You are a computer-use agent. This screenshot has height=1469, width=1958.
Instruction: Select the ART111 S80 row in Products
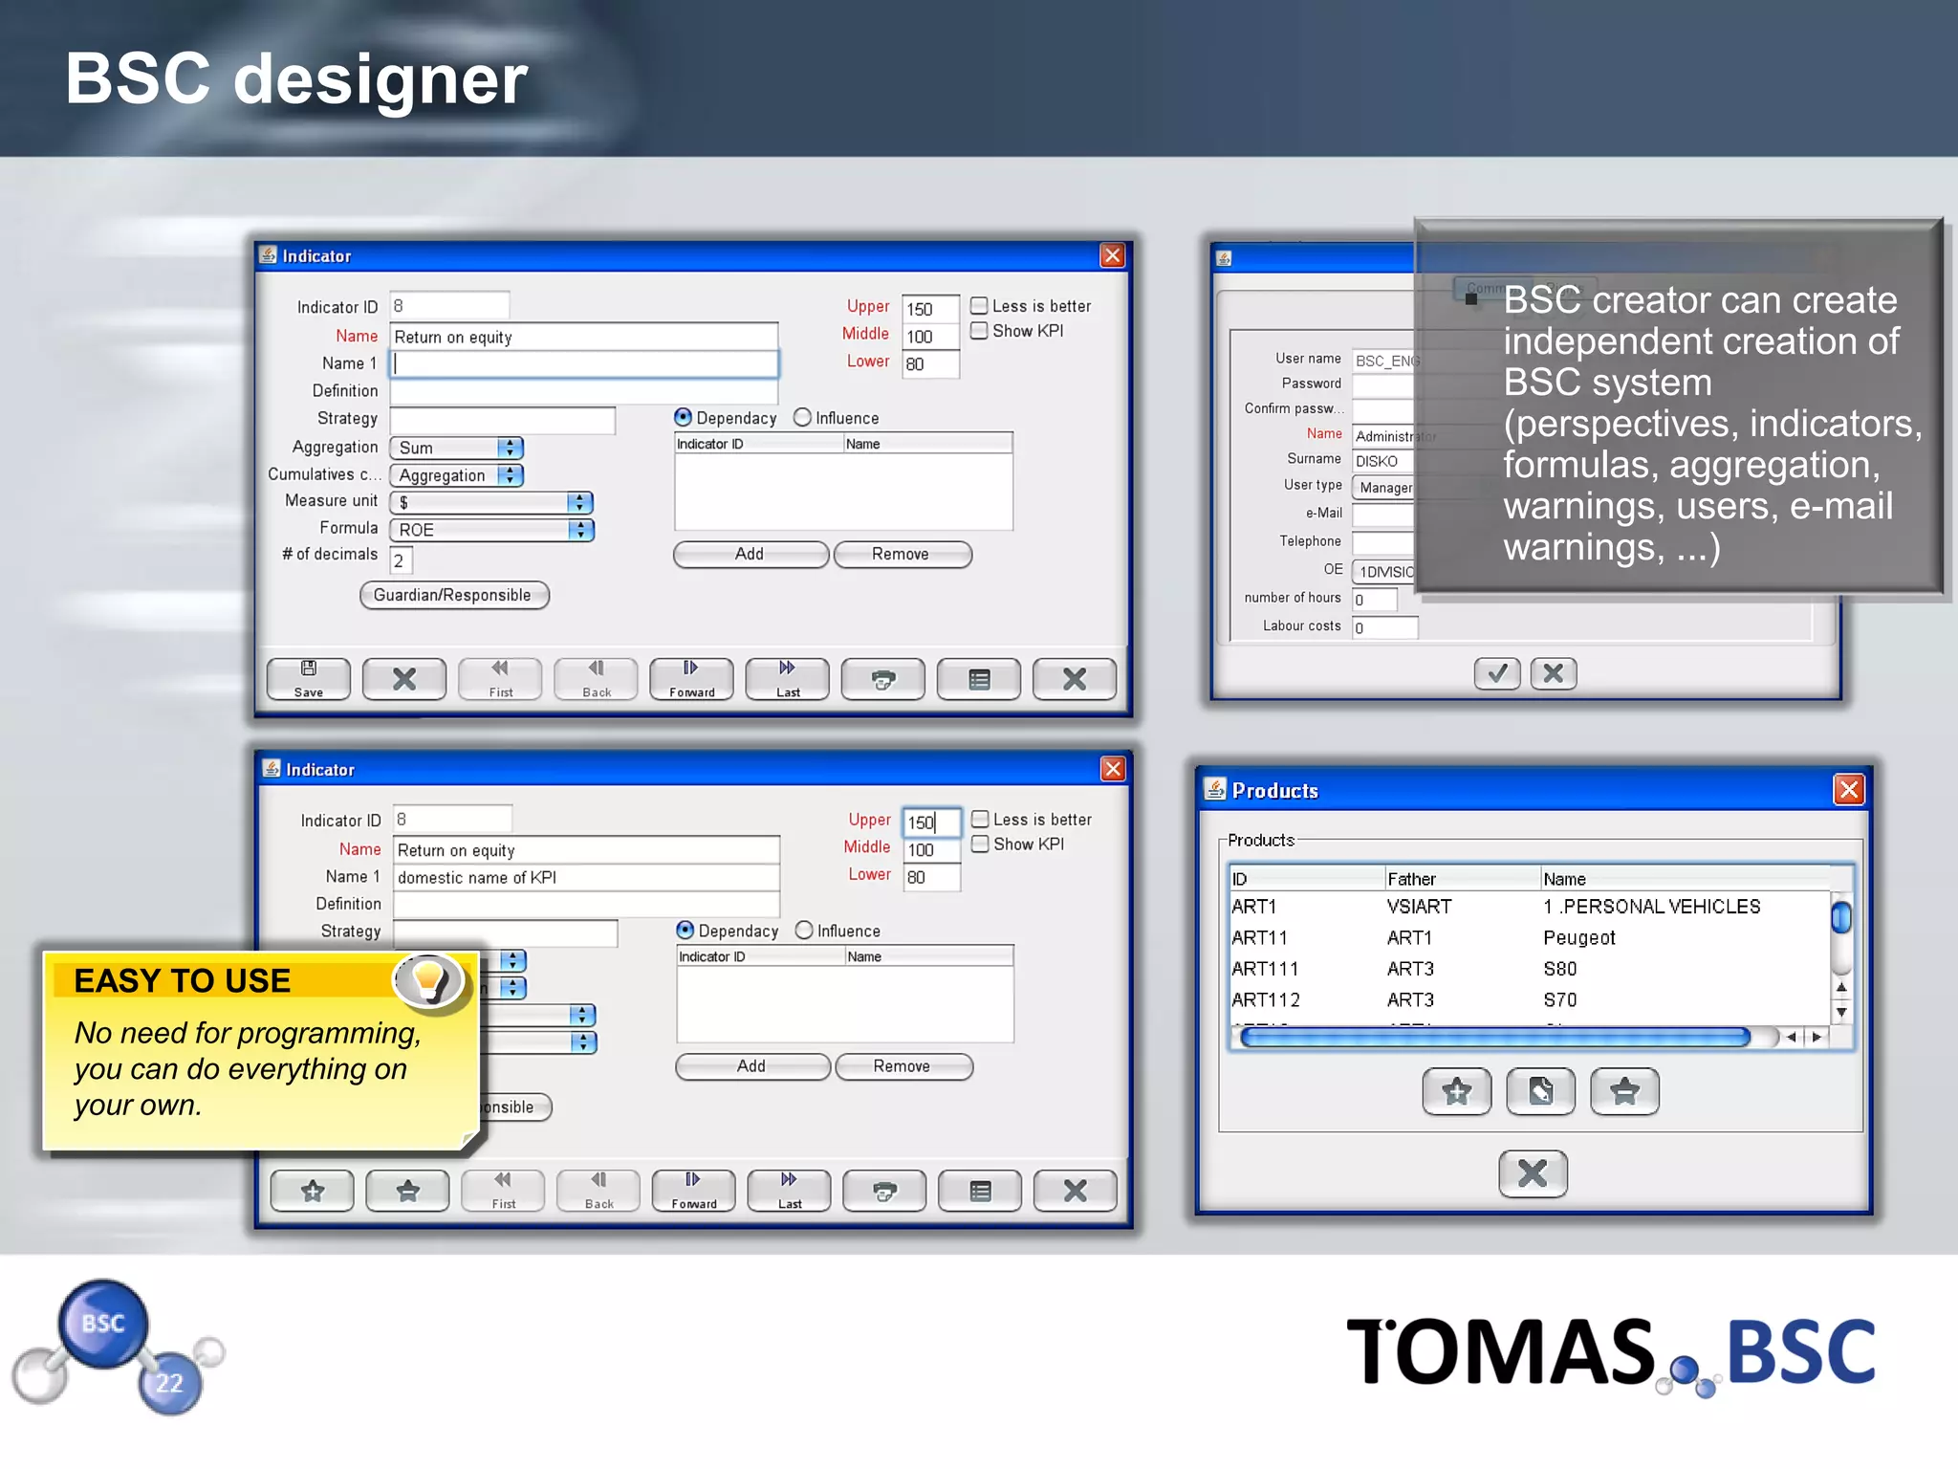point(1530,969)
